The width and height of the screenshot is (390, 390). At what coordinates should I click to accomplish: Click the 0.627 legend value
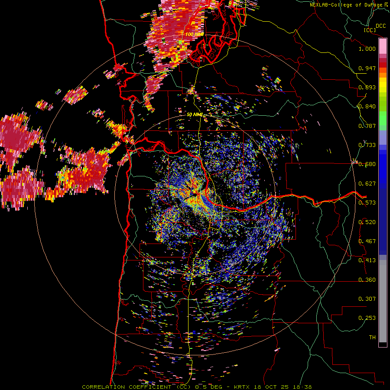(367, 184)
